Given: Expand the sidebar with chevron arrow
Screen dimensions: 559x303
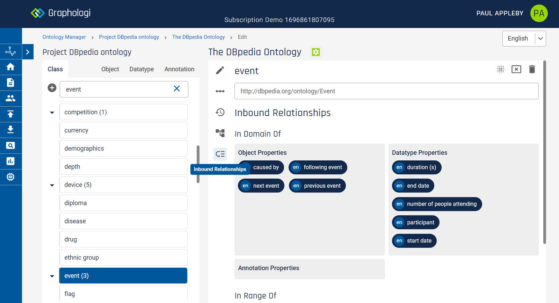Looking at the screenshot, I should (x=28, y=52).
